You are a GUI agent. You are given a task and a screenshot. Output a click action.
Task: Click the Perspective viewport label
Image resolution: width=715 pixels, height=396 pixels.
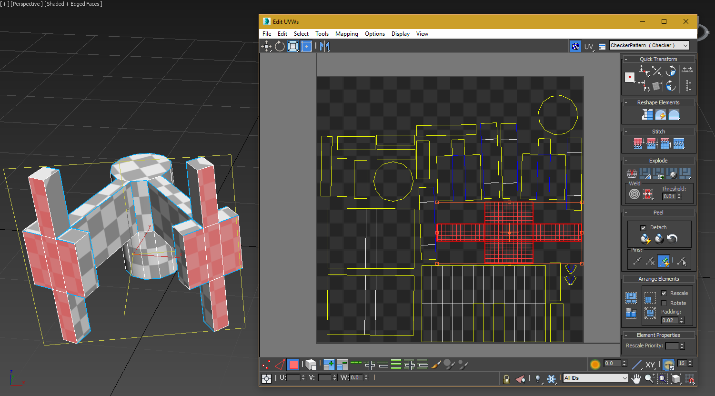(x=26, y=4)
